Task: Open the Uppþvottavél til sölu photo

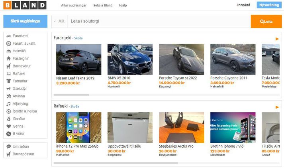Action: (x=130, y=128)
